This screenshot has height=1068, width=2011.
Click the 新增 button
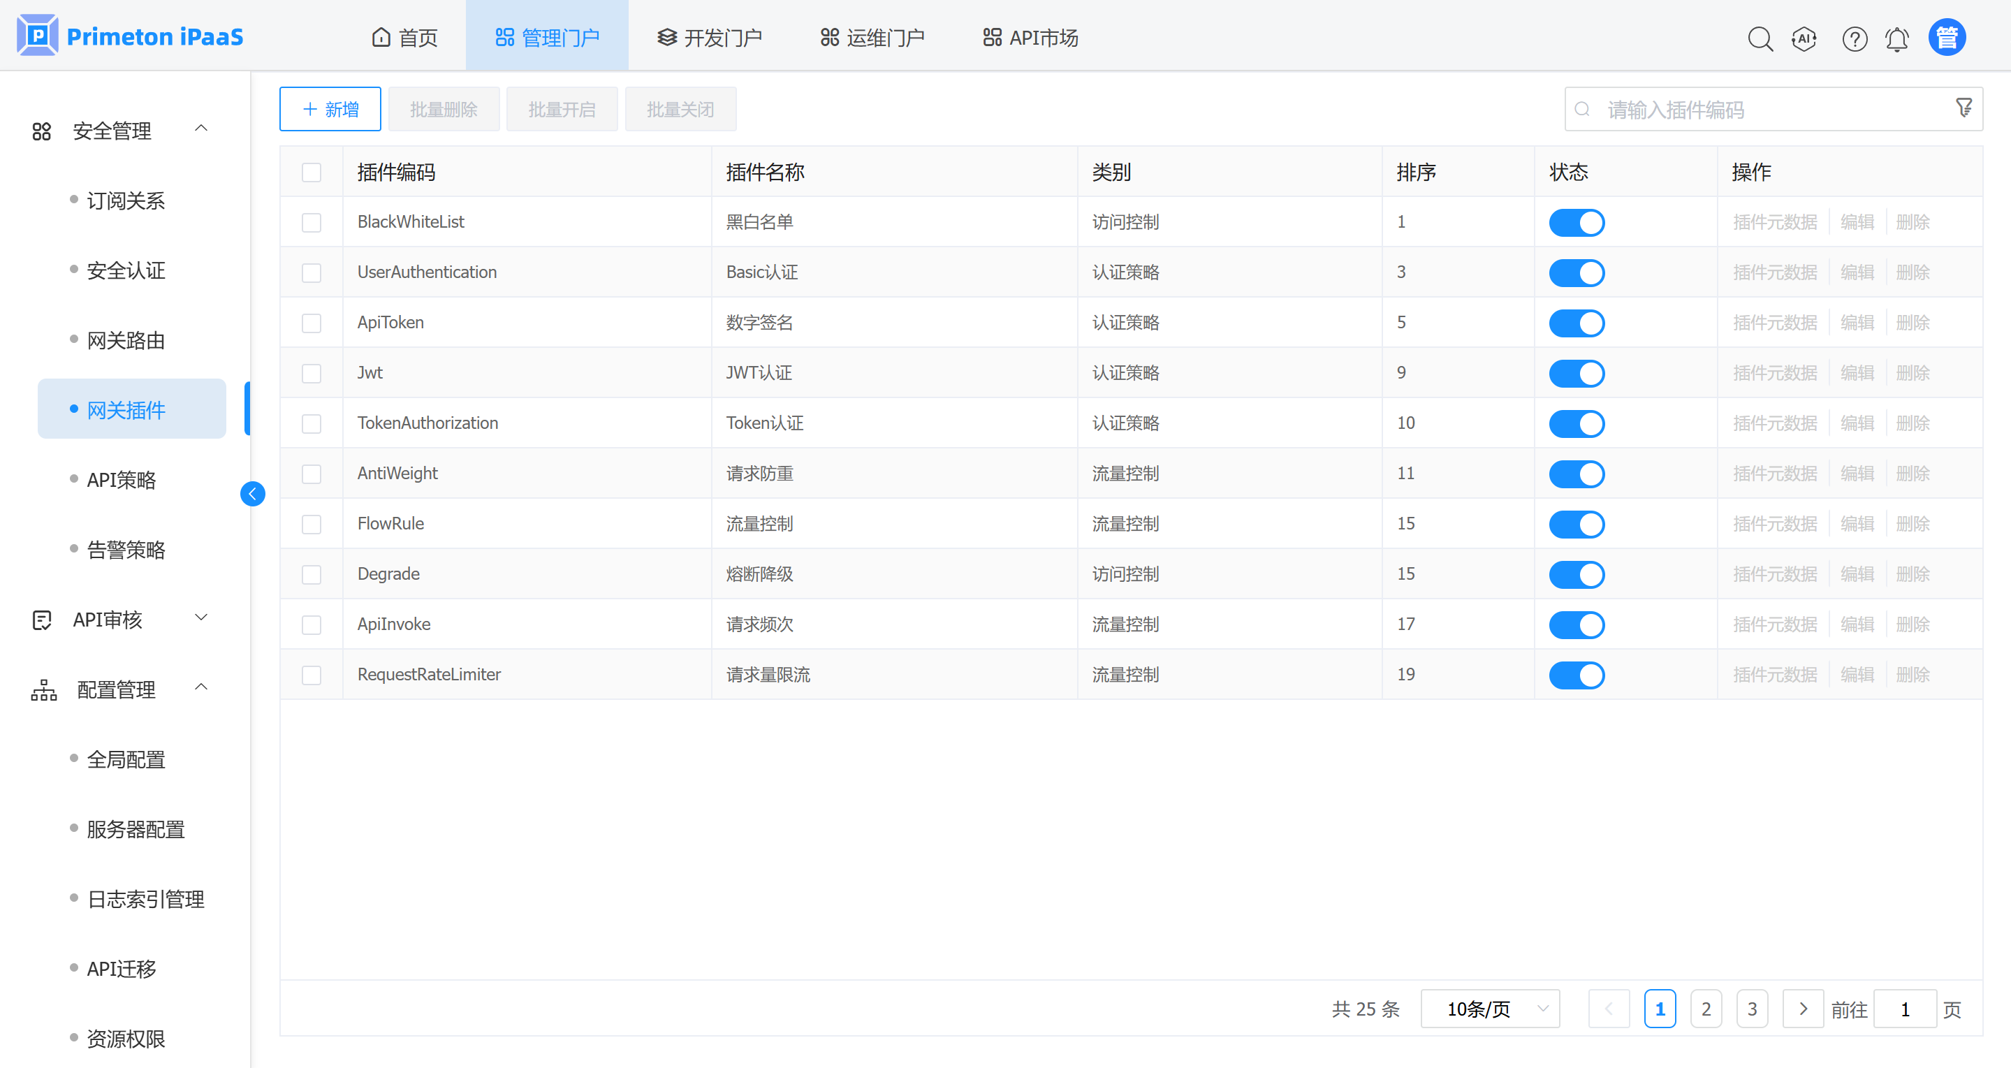click(330, 109)
